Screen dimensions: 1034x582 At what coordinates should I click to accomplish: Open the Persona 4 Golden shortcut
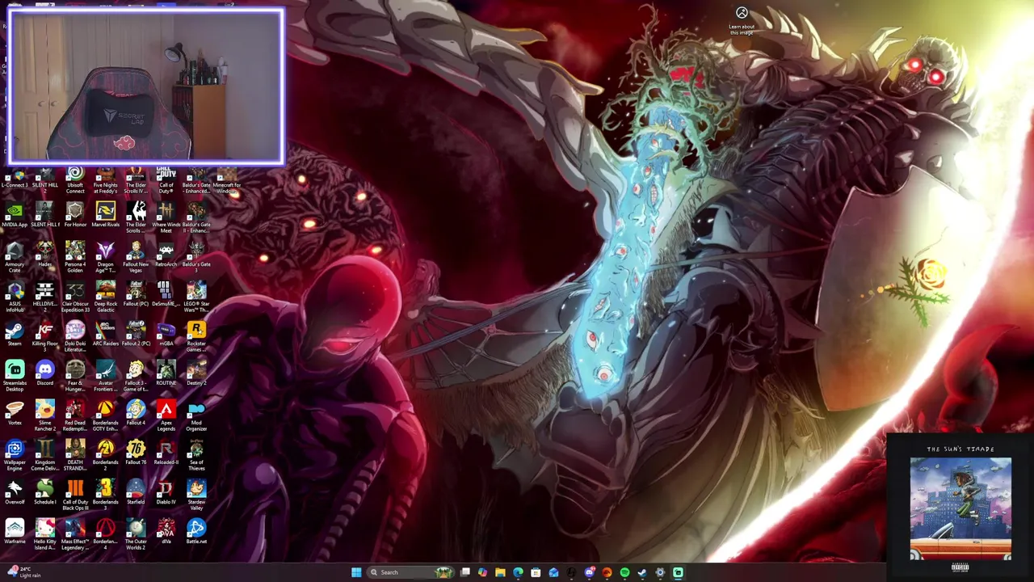pos(75,259)
